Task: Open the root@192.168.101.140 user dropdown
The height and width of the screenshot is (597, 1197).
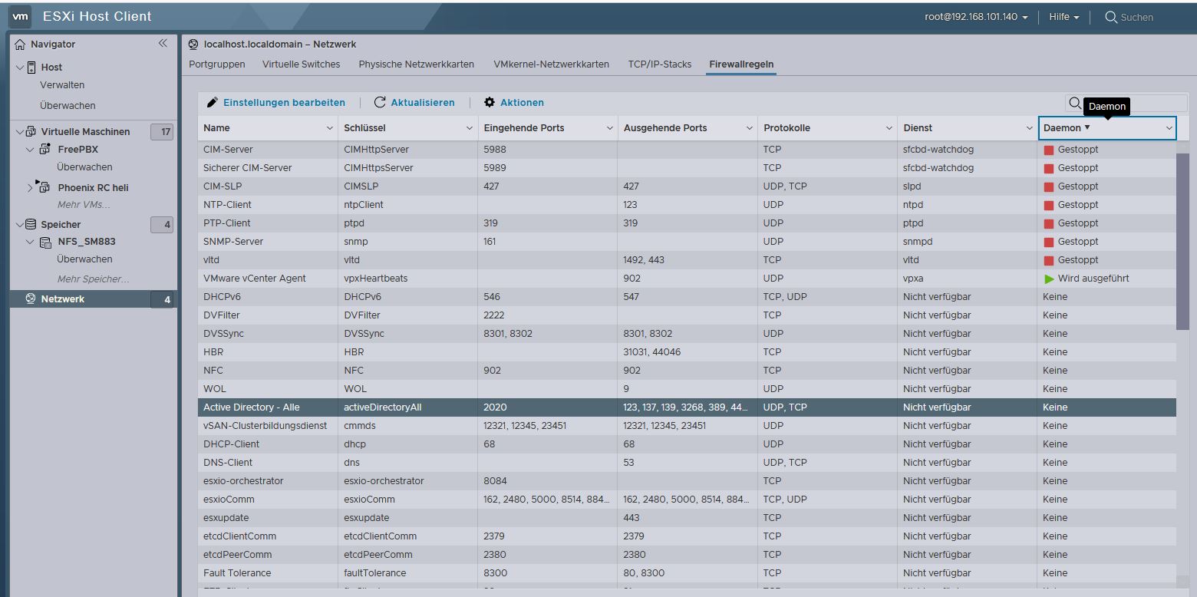Action: 976,17
